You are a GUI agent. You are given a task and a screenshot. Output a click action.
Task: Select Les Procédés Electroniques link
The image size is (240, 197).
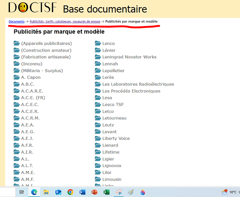tap(131, 91)
